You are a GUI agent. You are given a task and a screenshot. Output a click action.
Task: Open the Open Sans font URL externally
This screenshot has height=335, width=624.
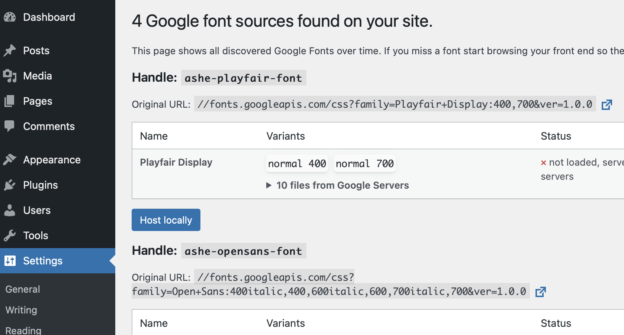coord(541,292)
